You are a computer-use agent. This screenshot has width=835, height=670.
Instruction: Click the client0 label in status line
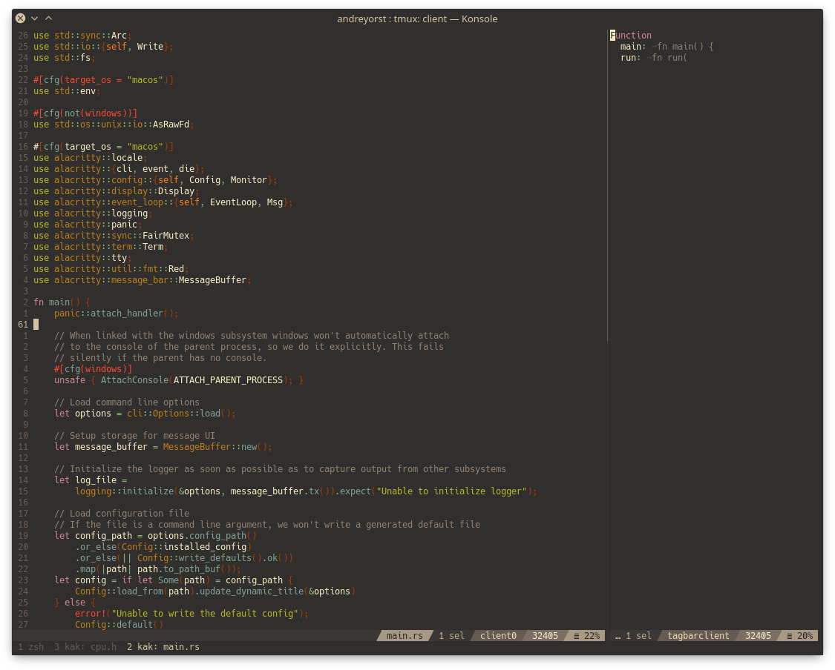tap(499, 635)
